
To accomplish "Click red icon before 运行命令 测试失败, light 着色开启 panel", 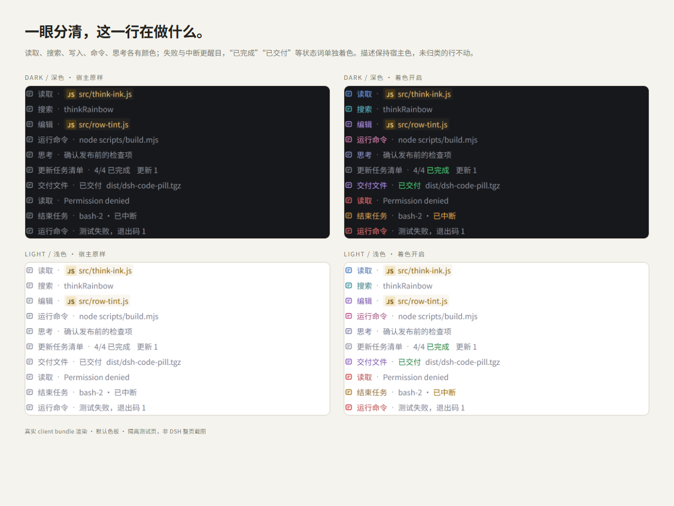I will [x=349, y=407].
